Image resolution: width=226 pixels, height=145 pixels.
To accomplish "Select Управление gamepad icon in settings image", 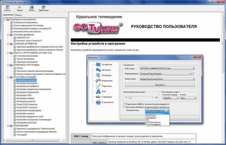I will coord(98,81).
